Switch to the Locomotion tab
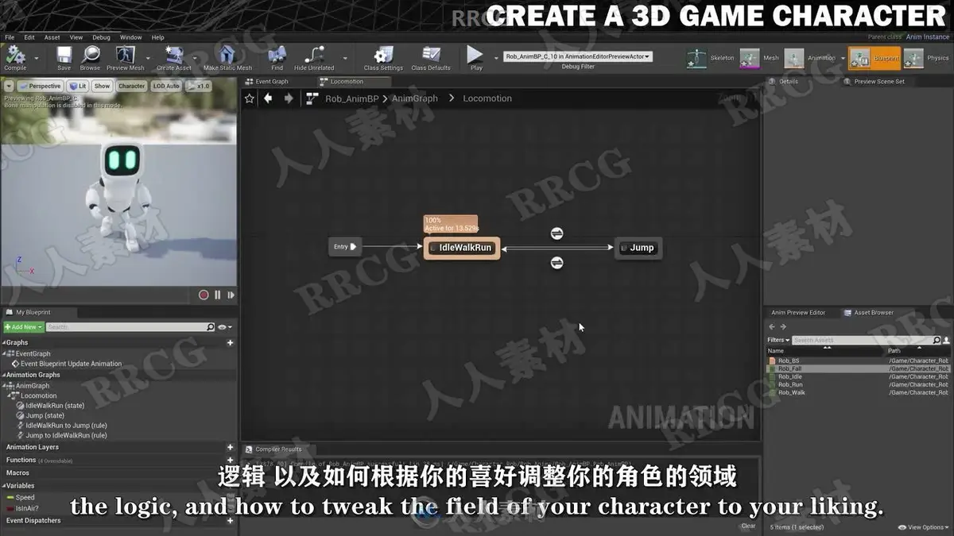This screenshot has height=536, width=954. point(347,82)
